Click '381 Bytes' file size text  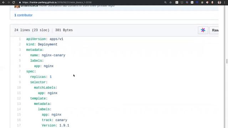[x=64, y=30]
